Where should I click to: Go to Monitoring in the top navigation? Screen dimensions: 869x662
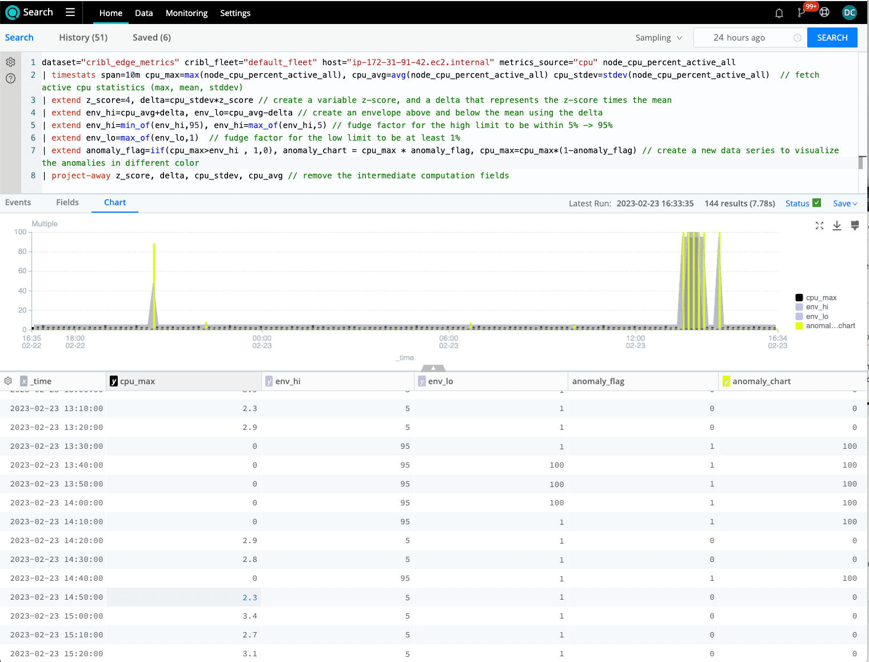[186, 13]
